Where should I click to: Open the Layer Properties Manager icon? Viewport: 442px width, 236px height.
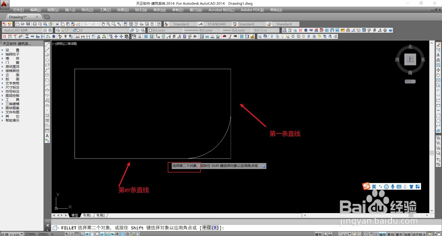coord(58,30)
